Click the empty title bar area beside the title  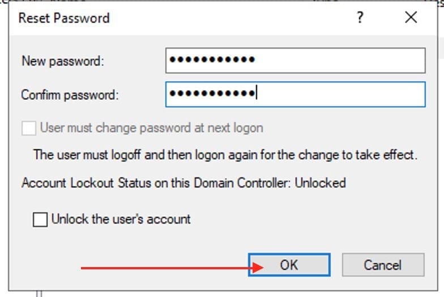click(x=227, y=18)
